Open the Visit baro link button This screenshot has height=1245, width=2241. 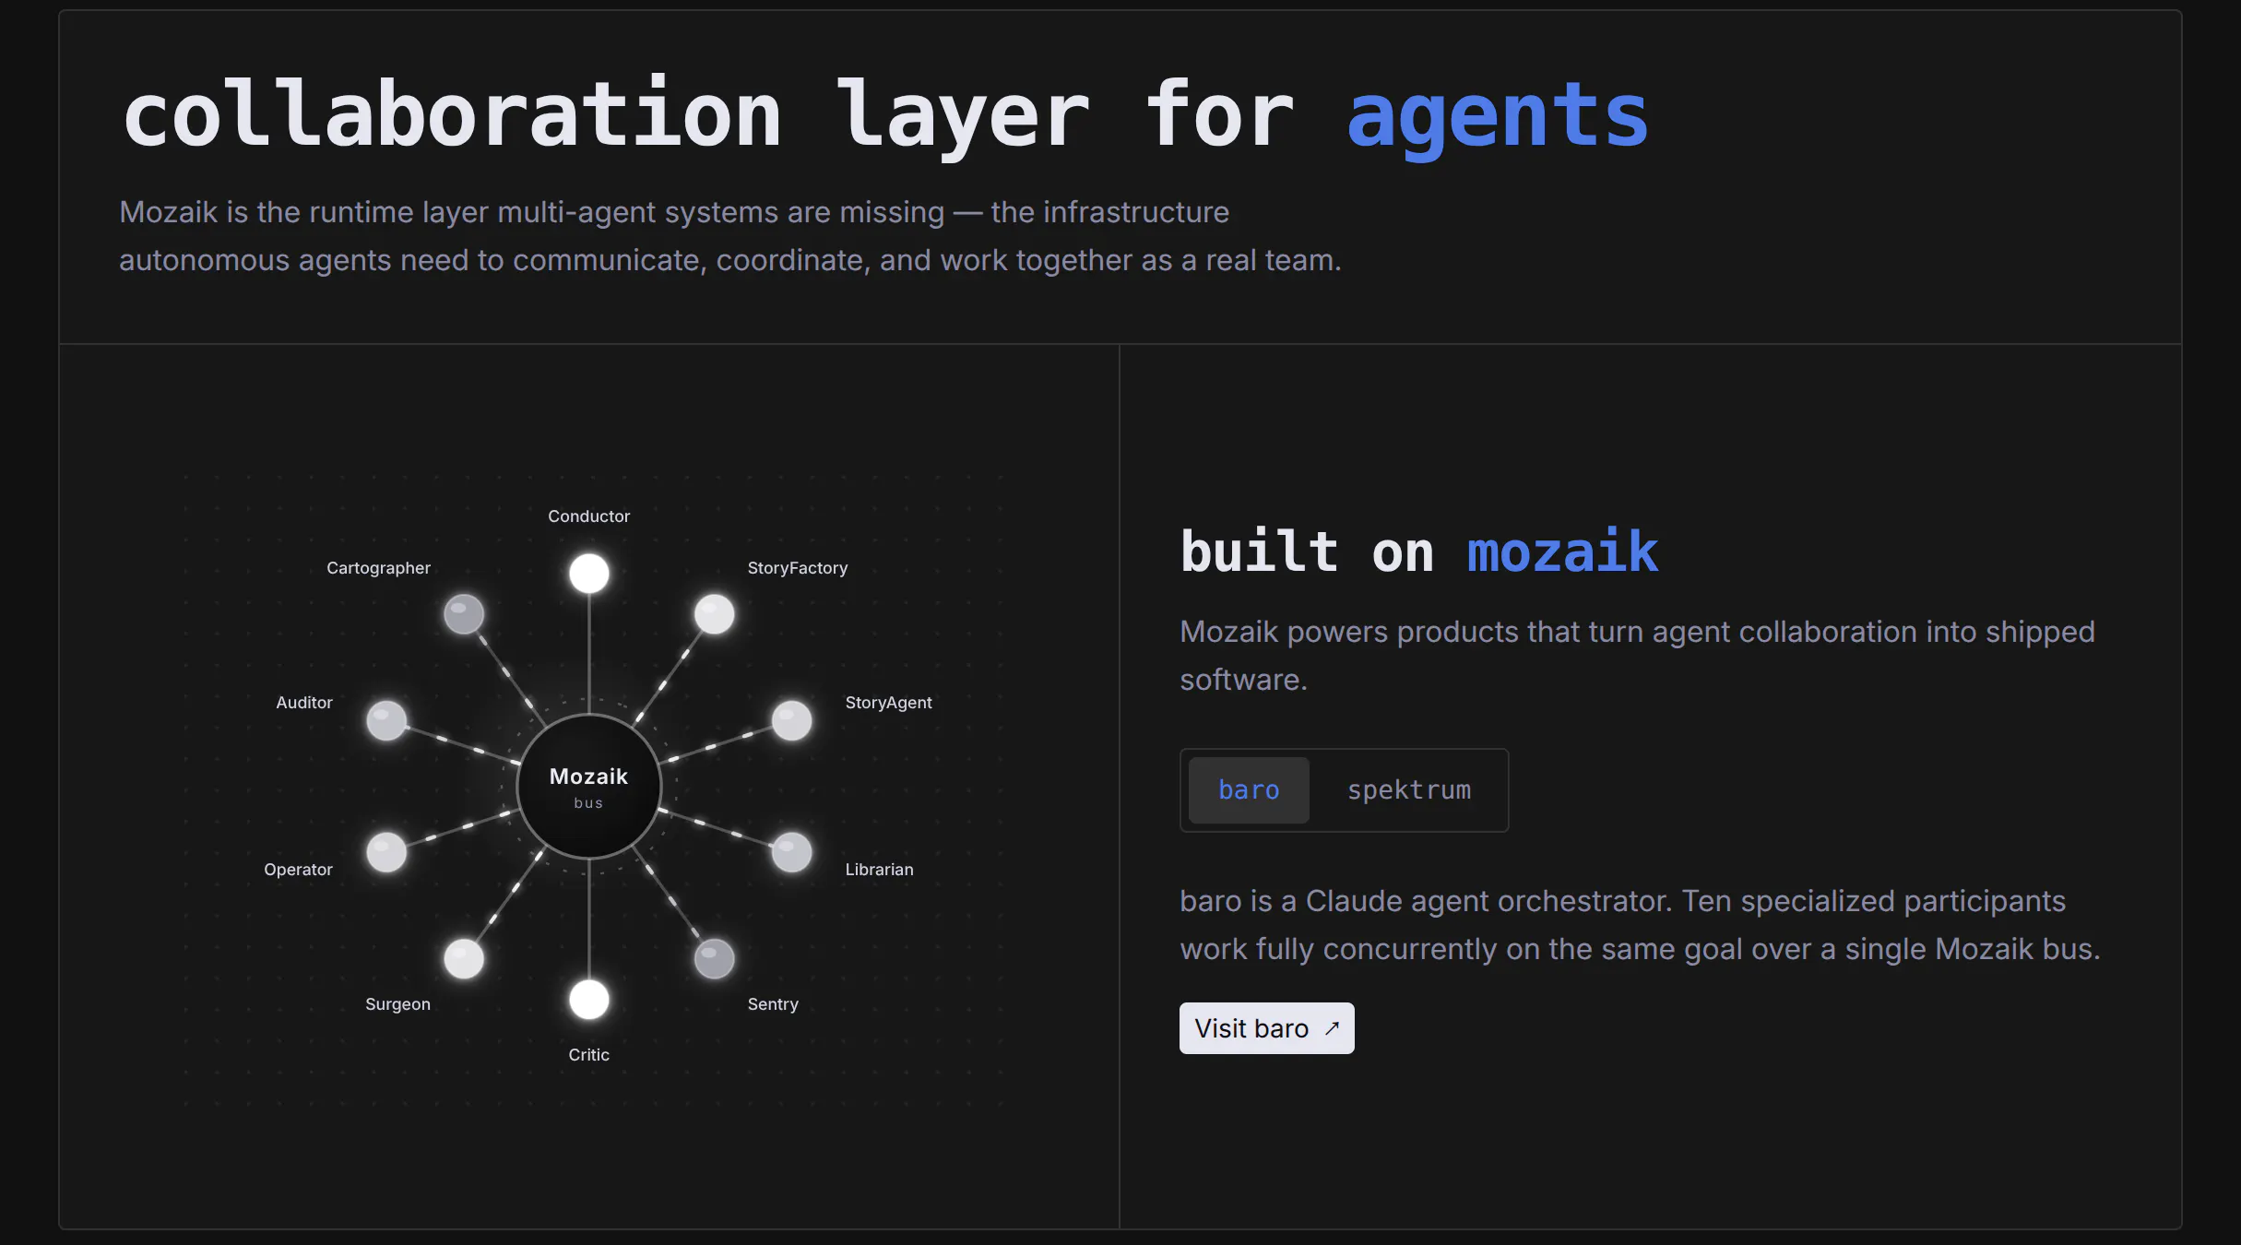1266,1028
